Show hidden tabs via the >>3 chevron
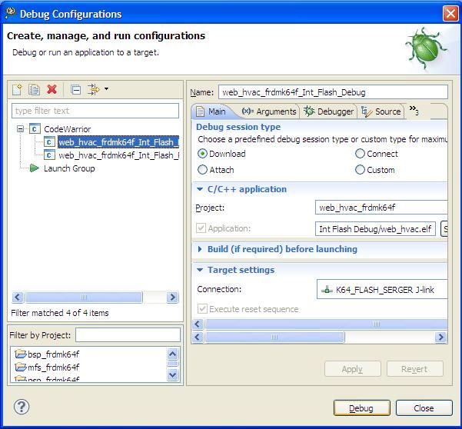The width and height of the screenshot is (462, 429). click(x=414, y=110)
